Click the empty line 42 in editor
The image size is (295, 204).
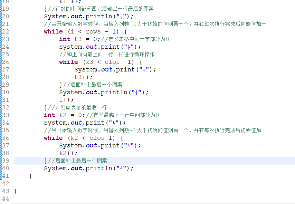[69, 183]
